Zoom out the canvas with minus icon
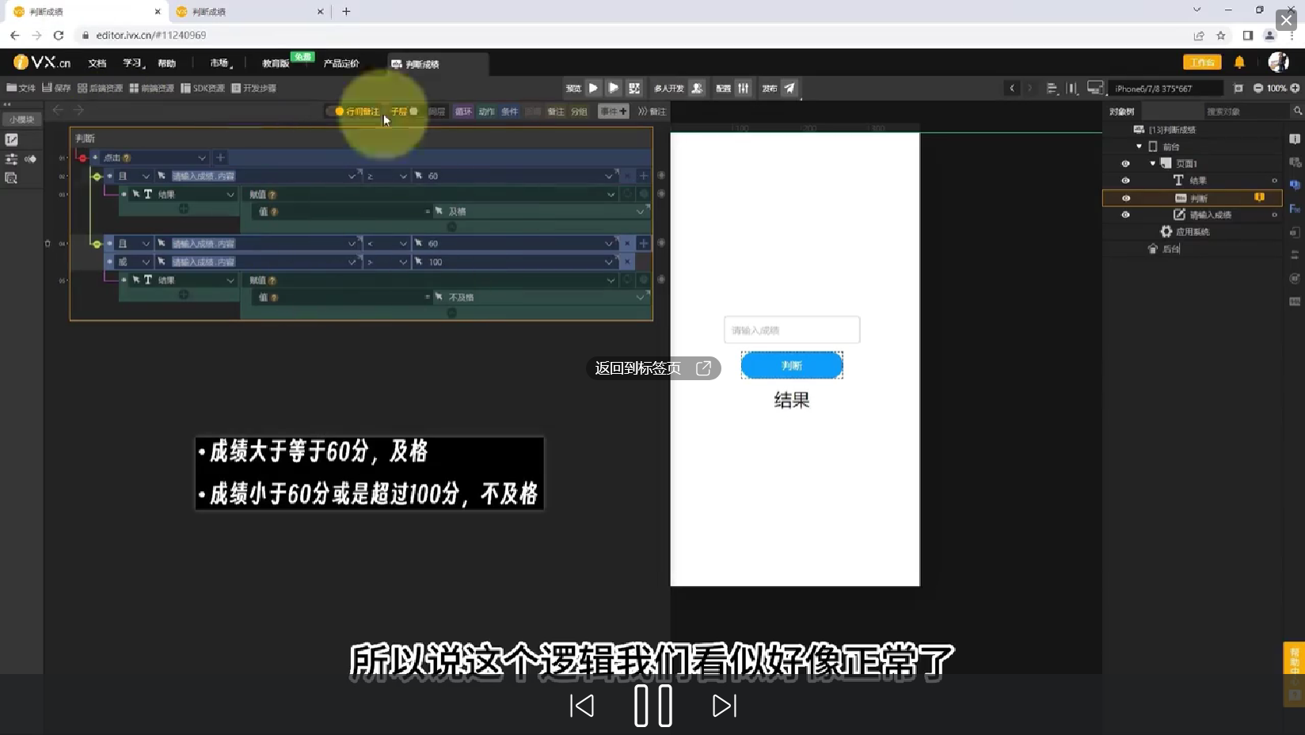Viewport: 1305px width, 735px height. 1258,88
